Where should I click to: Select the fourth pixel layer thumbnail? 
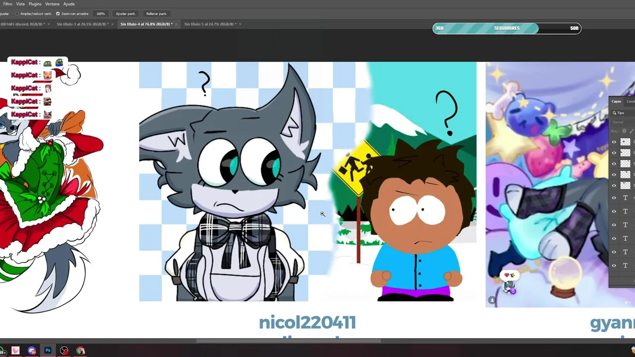click(625, 175)
